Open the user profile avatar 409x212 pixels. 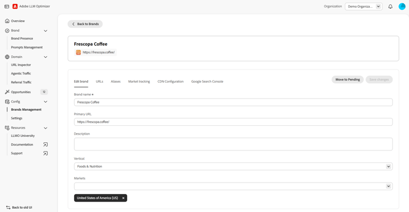[402, 7]
